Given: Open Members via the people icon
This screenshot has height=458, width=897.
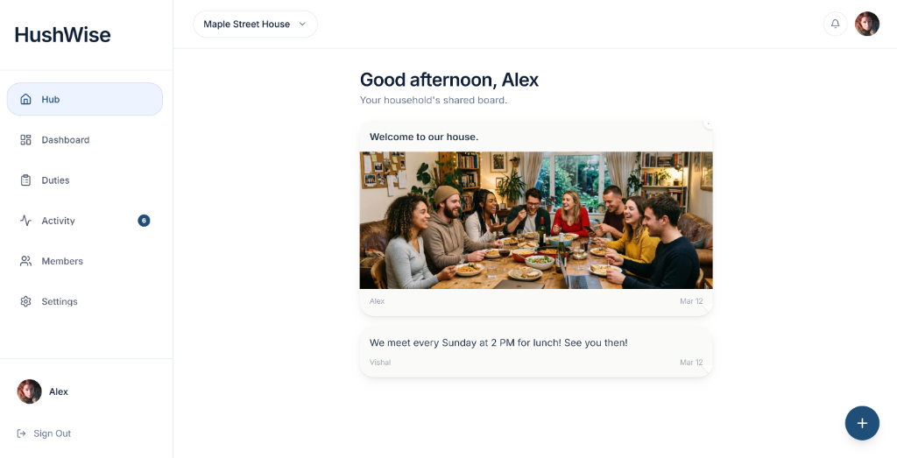Looking at the screenshot, I should click(25, 261).
